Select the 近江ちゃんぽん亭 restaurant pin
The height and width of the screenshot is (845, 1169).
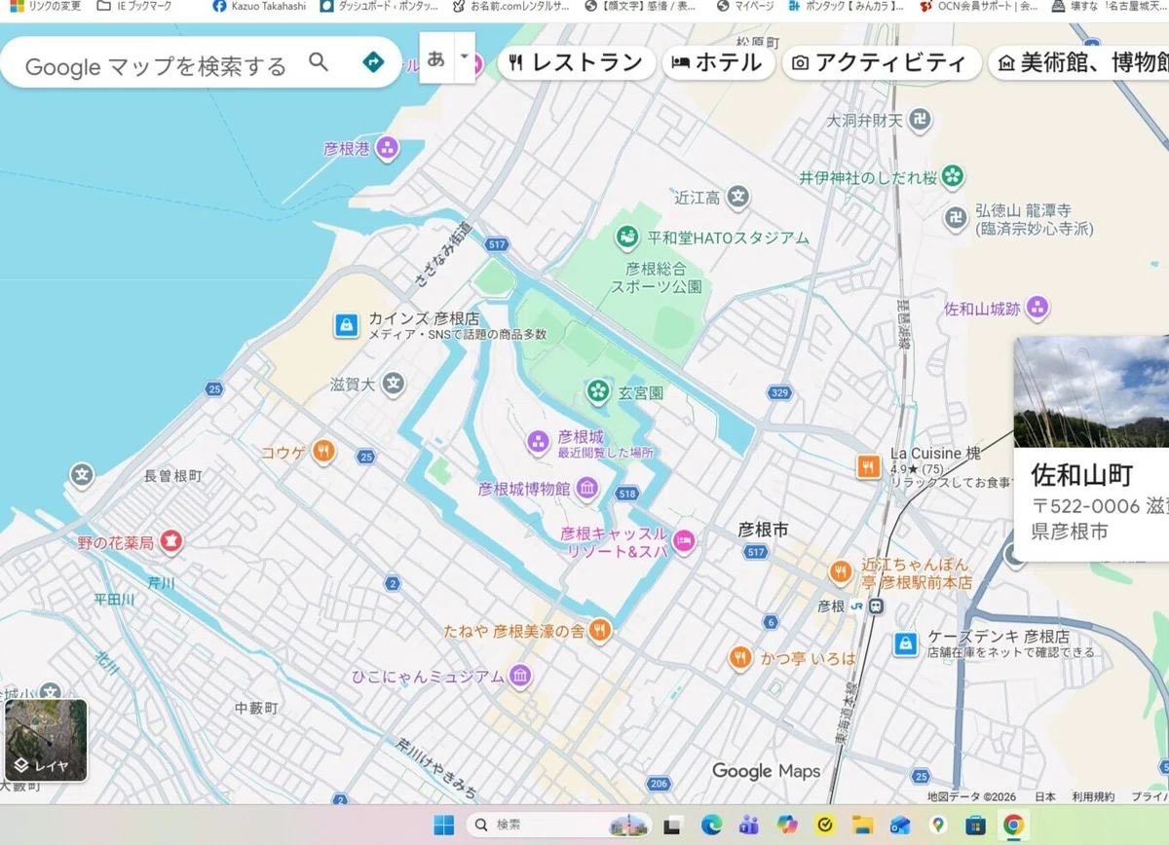pos(840,572)
